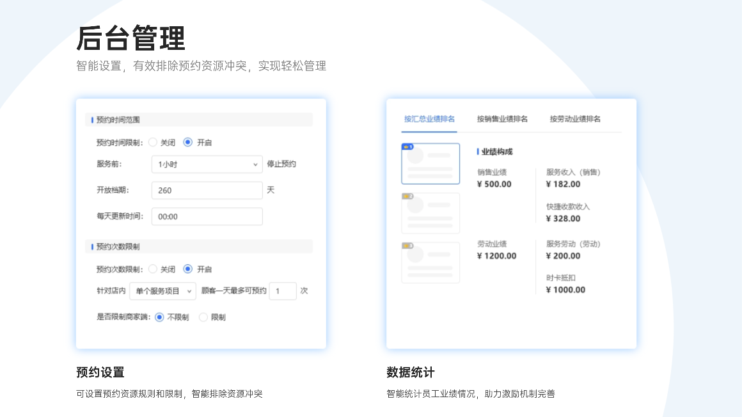The height and width of the screenshot is (417, 742).
Task: Choose 不限制 for 是否限制商家端
Action: (159, 317)
